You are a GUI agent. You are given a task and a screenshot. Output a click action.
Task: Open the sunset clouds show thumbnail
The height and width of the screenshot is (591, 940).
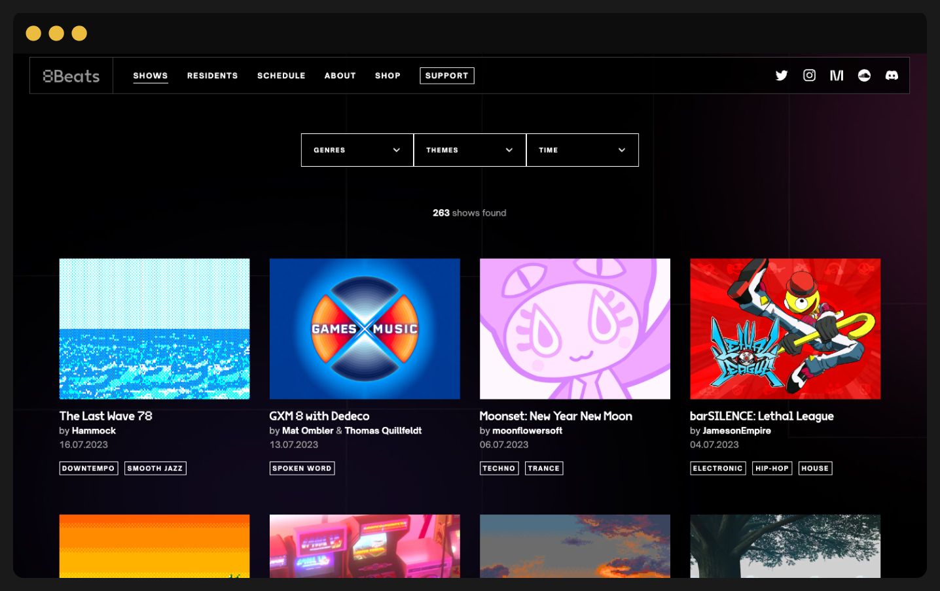[575, 546]
